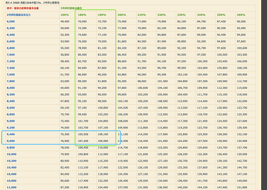The image size is (267, 190).
Task: Select the 9,400 row label
Action: 11,134
